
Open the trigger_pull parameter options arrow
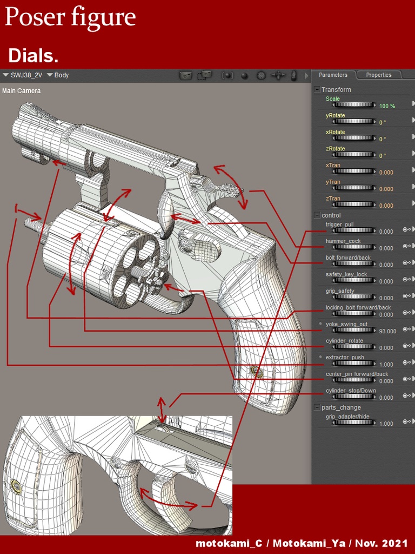coord(413,229)
